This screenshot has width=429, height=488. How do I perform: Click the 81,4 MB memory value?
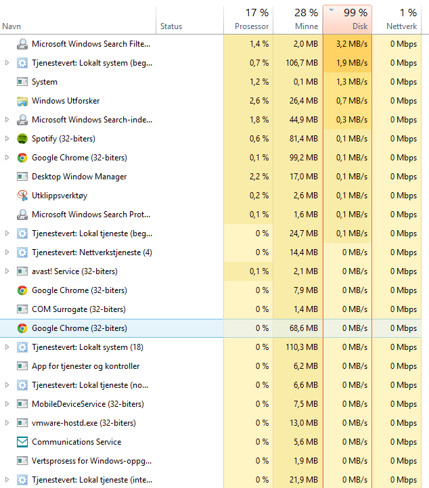(x=304, y=139)
